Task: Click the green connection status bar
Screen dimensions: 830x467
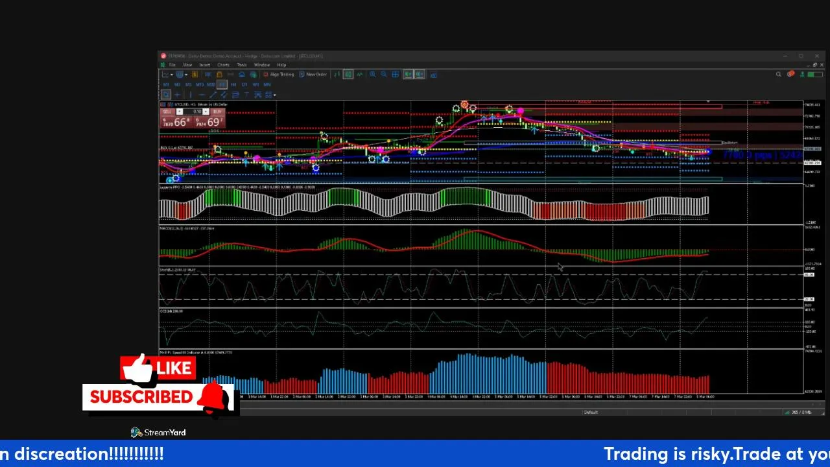Action: [815, 74]
